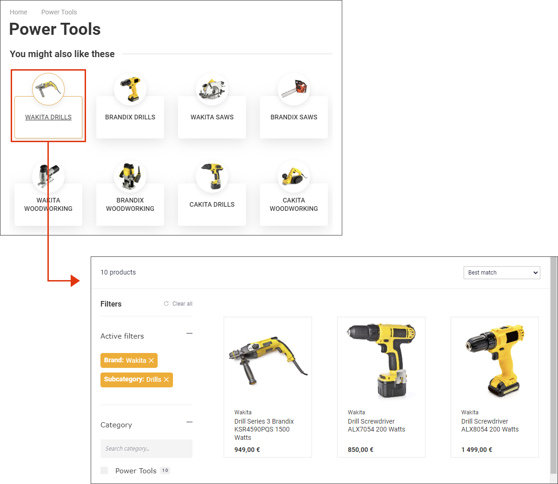Navigate to Home via the breadcrumb
This screenshot has height=484, width=558.
pyautogui.click(x=18, y=12)
